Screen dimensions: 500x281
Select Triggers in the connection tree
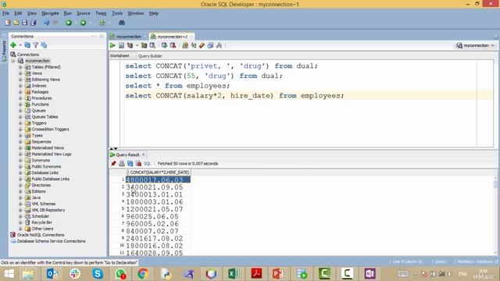coord(39,123)
